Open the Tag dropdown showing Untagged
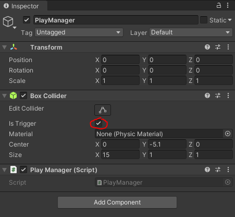Screen dimensions: 235x217 [x=79, y=32]
